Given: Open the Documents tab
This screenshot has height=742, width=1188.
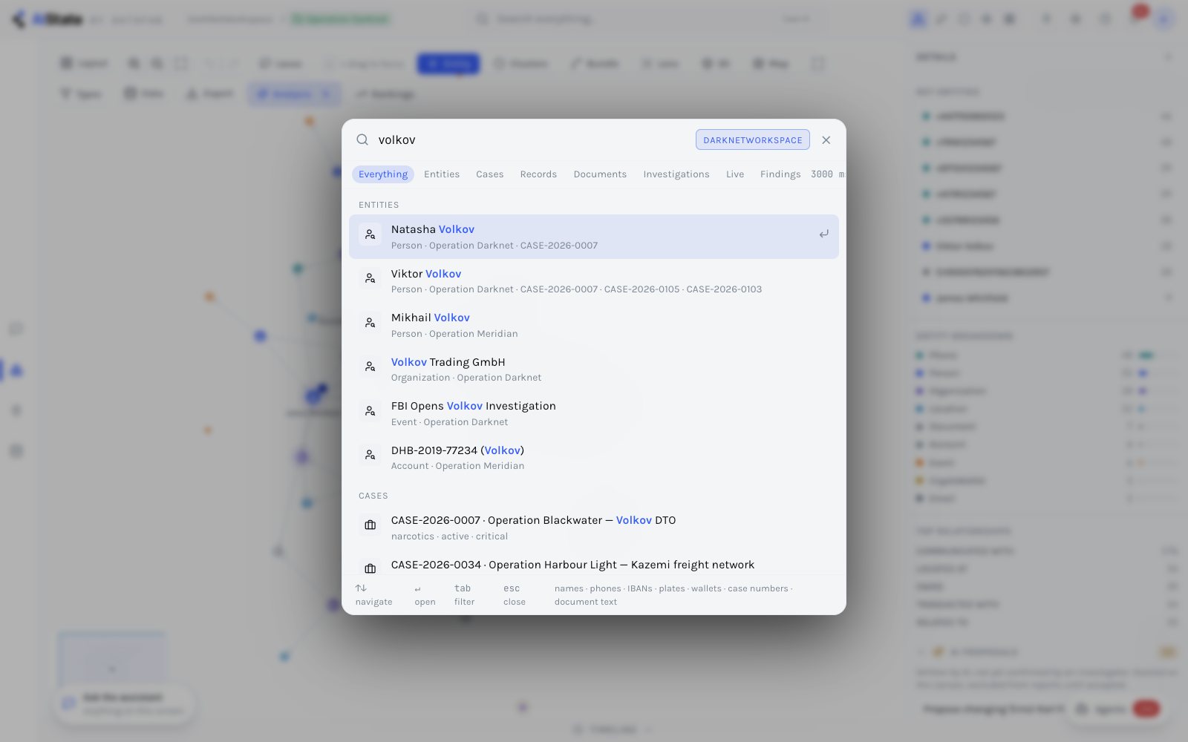Looking at the screenshot, I should click(x=600, y=174).
